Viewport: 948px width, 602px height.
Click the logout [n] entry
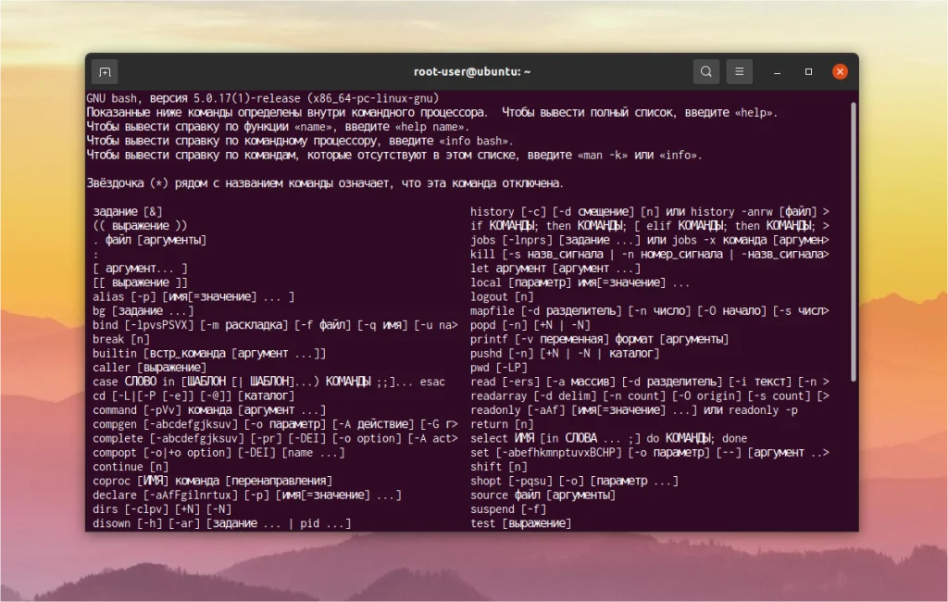(500, 296)
